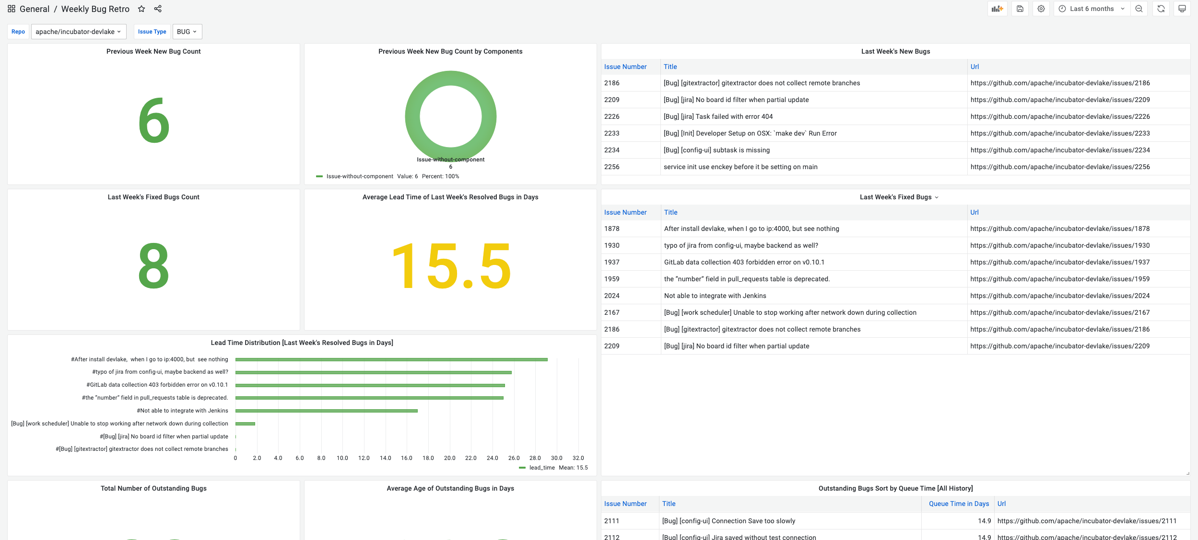The height and width of the screenshot is (540, 1198).
Task: Click General in the breadcrumb
Action: point(35,9)
